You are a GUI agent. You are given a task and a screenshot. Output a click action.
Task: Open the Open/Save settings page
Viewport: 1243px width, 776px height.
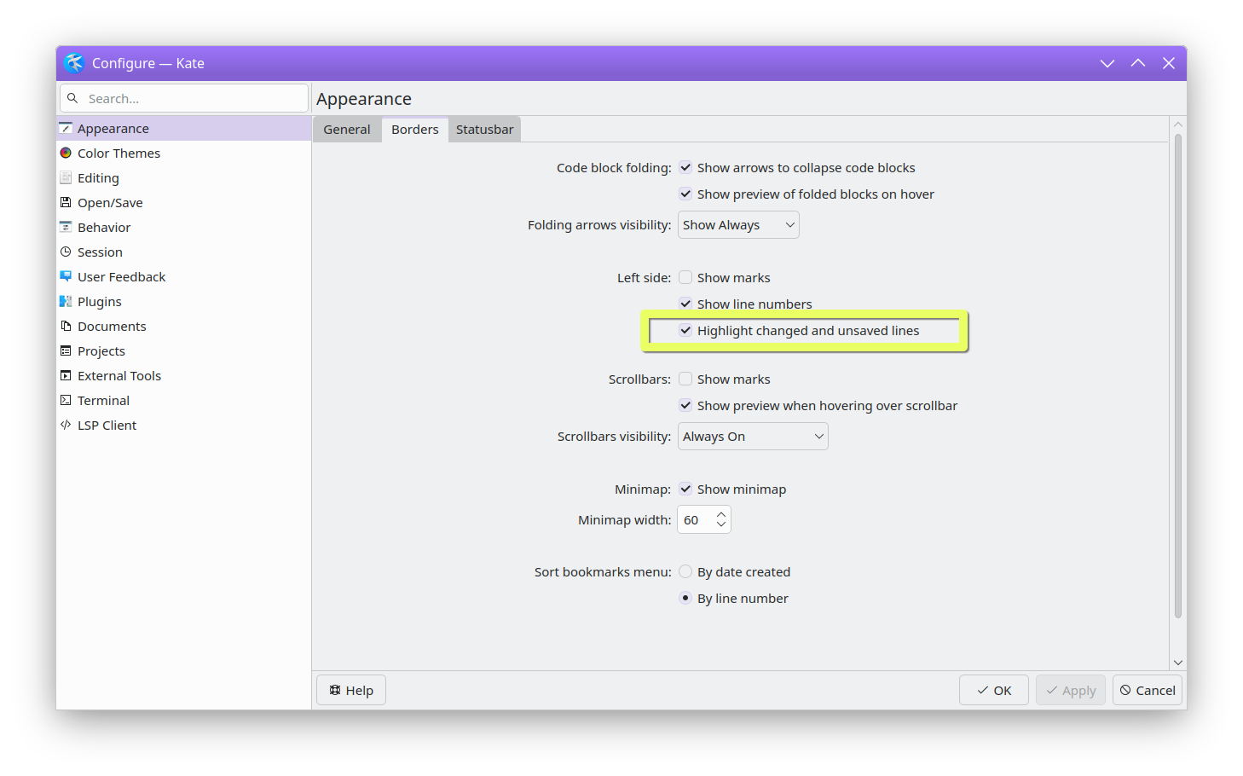(184, 202)
